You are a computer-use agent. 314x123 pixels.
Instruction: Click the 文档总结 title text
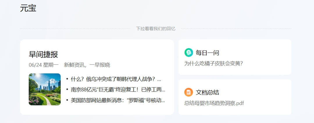[x=207, y=92]
